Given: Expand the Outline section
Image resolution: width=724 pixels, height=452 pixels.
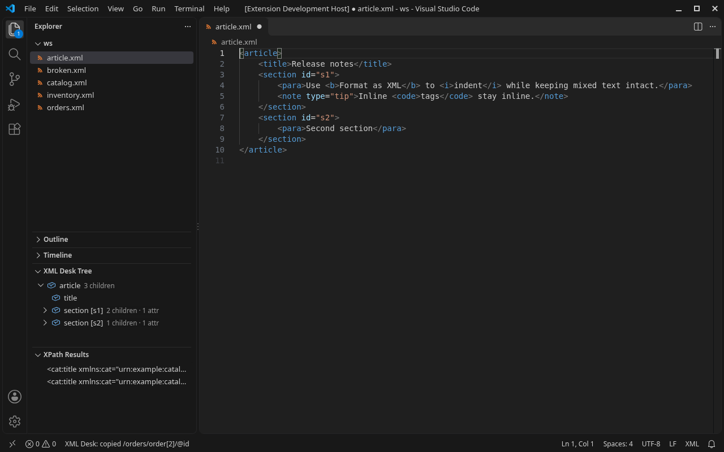Looking at the screenshot, I should pos(38,240).
